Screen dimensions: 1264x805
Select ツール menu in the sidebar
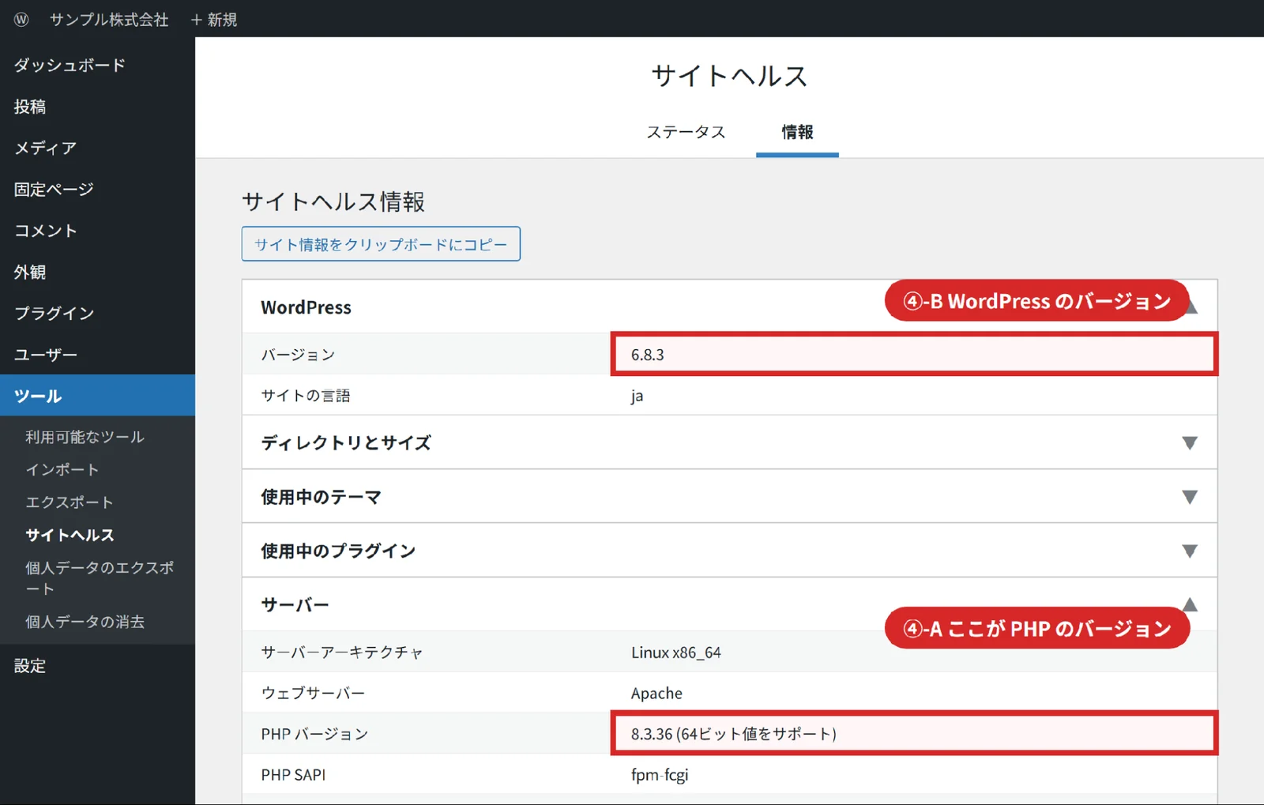[x=97, y=395]
